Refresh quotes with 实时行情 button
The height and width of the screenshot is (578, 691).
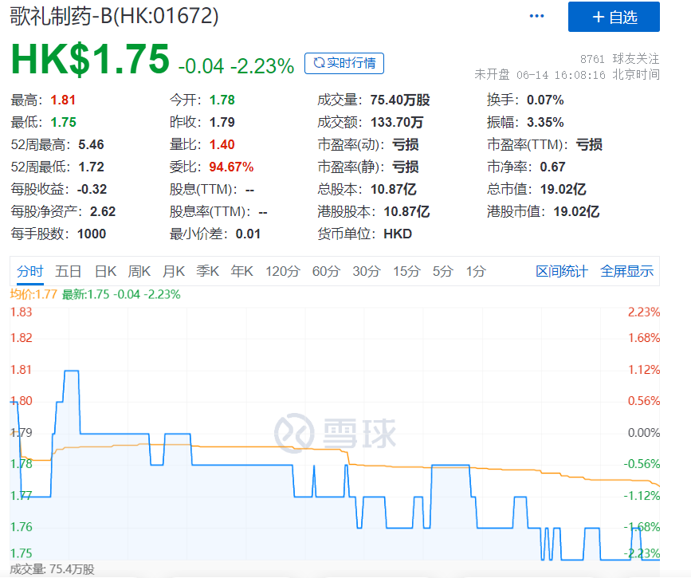pyautogui.click(x=344, y=63)
